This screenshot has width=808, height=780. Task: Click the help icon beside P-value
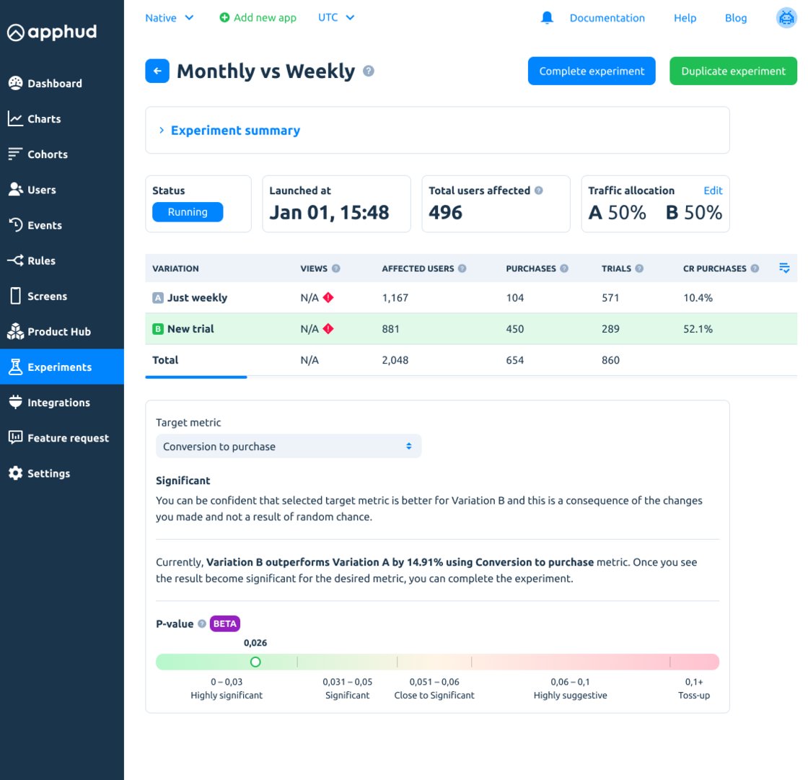pyautogui.click(x=202, y=623)
